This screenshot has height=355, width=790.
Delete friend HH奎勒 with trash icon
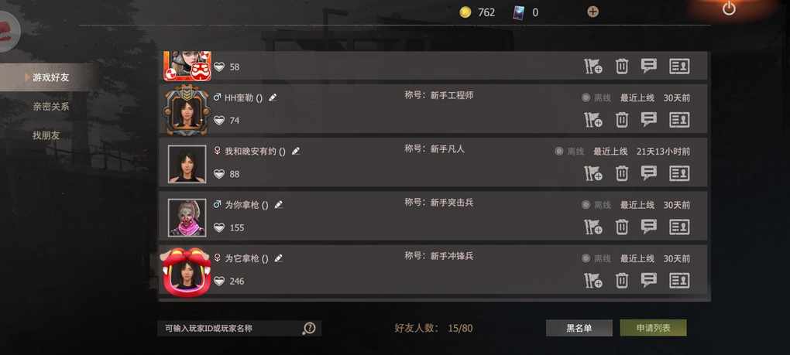[622, 120]
